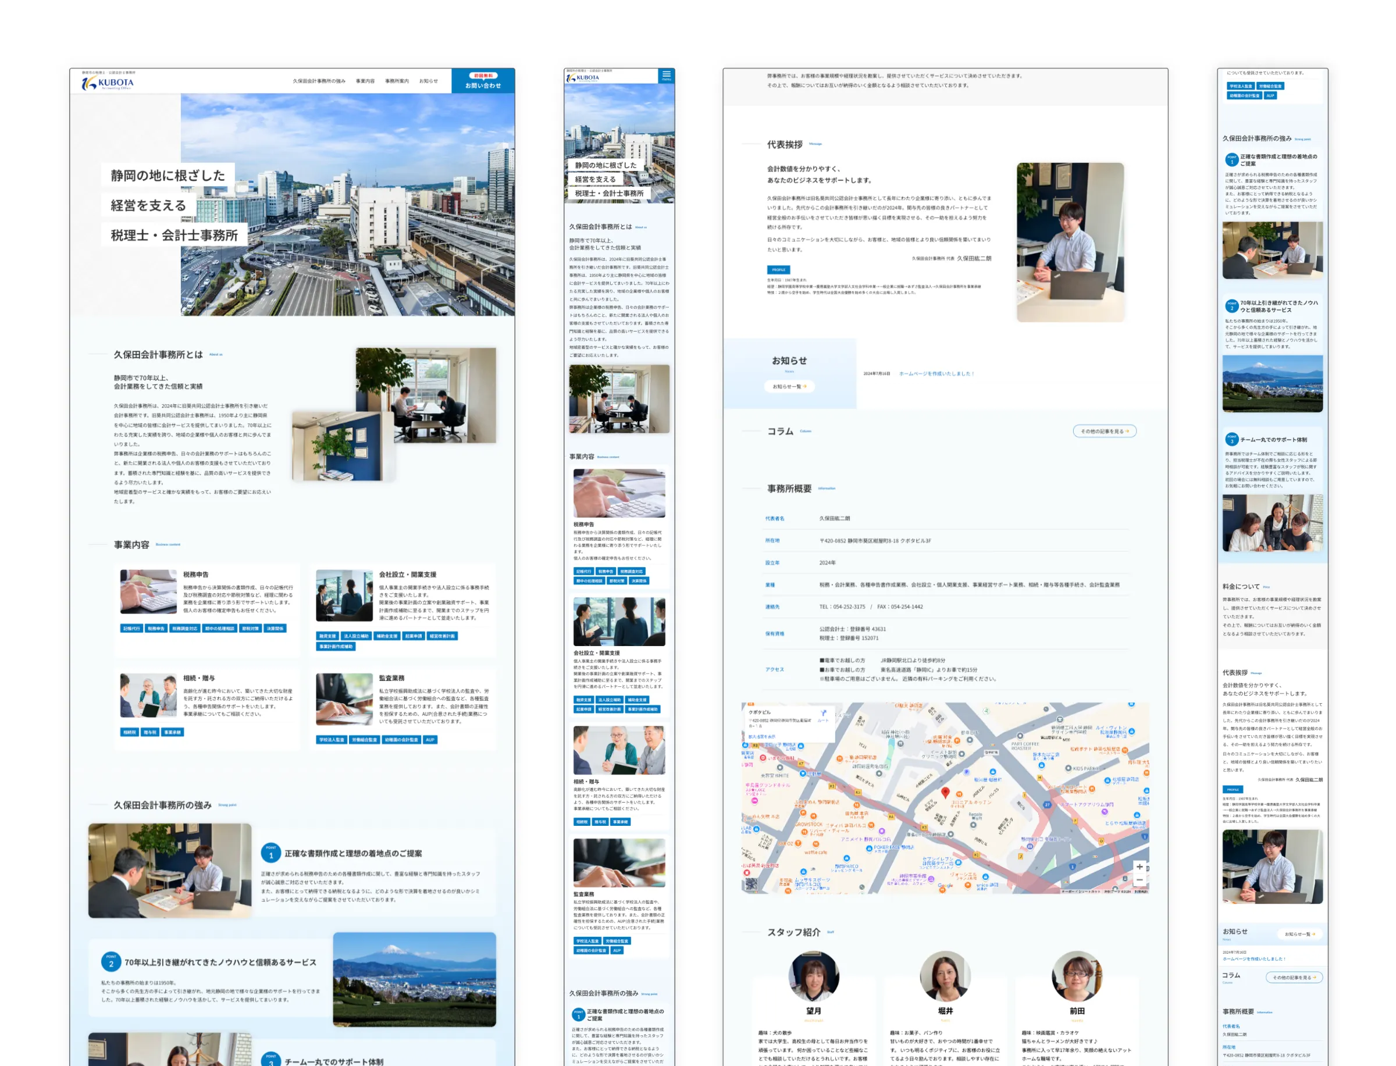Toggle satellite view thumbnail on map
This screenshot has width=1396, height=1066.
point(752,883)
